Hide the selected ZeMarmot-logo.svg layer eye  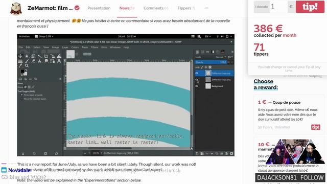coord(196,73)
